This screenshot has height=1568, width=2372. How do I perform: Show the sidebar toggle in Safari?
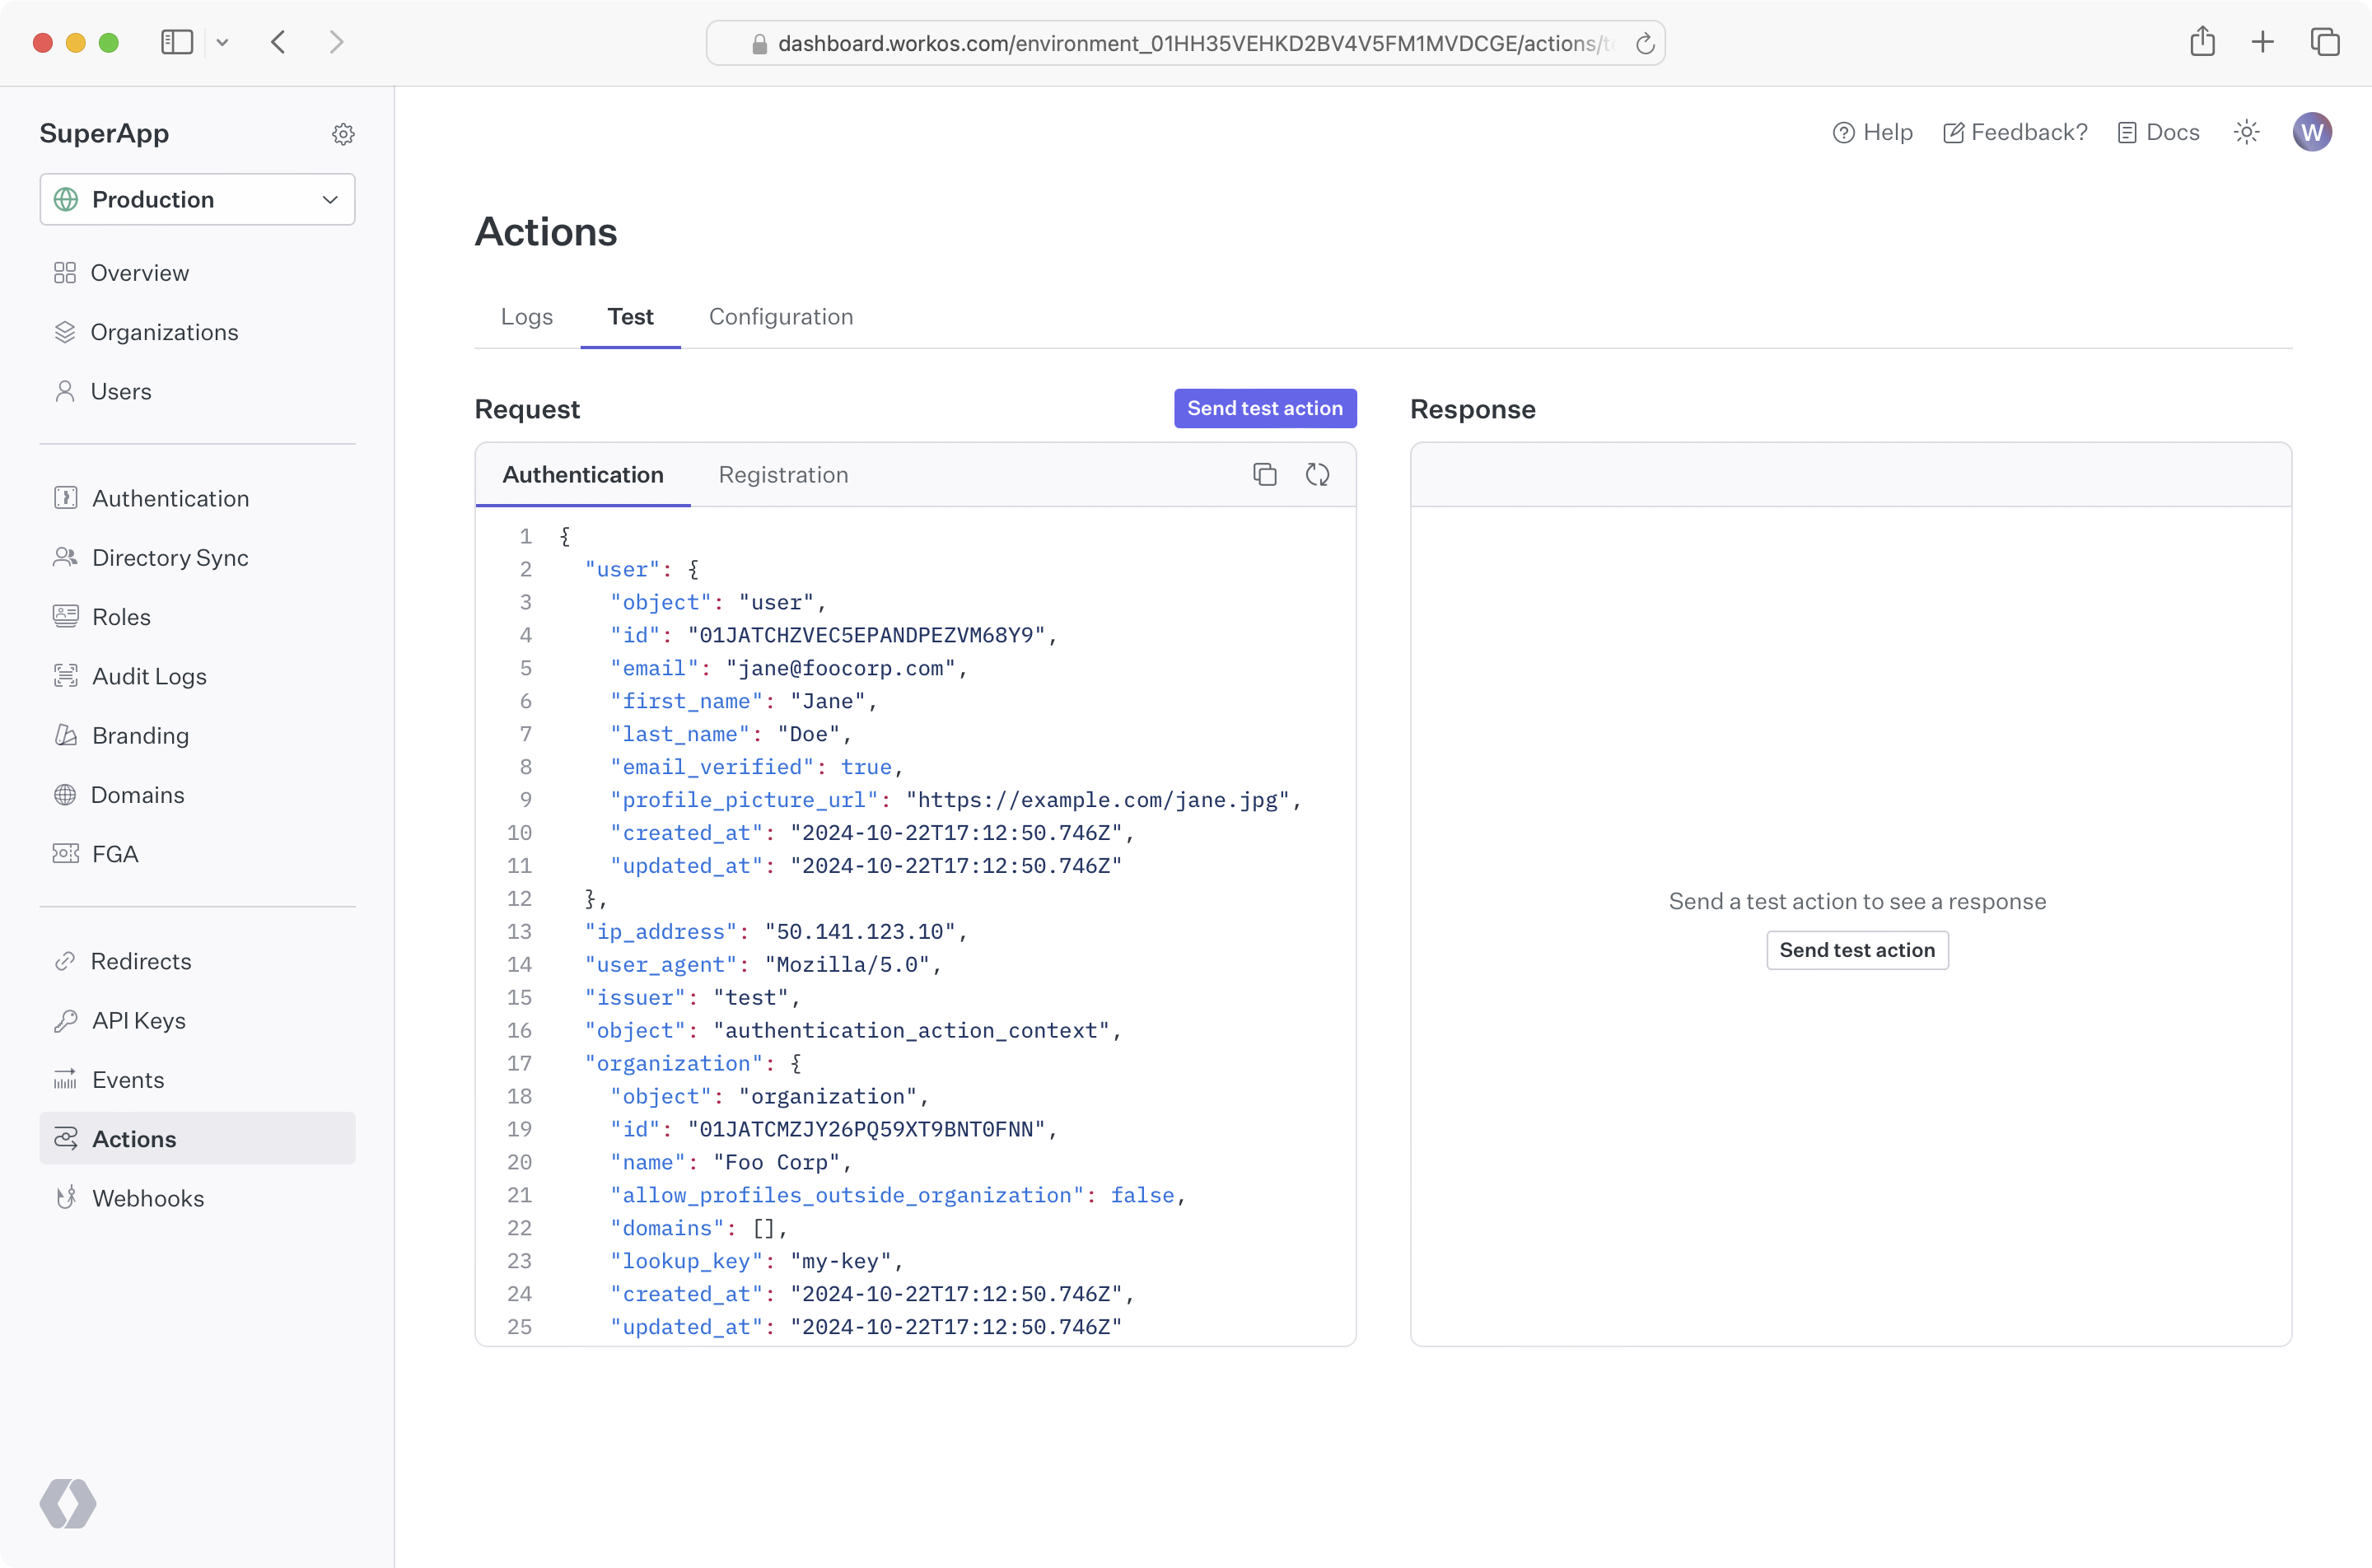(176, 42)
